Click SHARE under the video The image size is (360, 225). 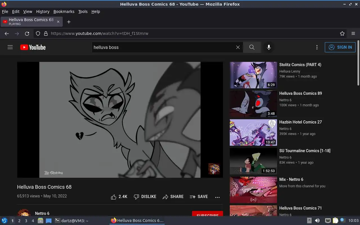[173, 197]
